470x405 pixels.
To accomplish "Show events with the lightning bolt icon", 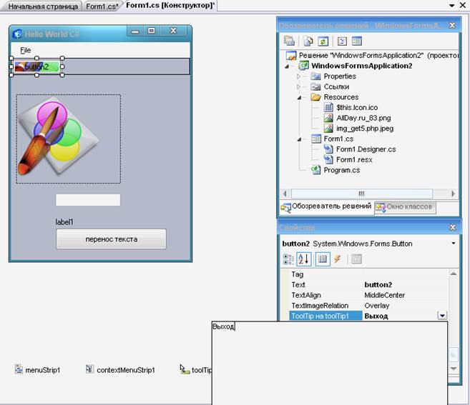I will (x=338, y=259).
